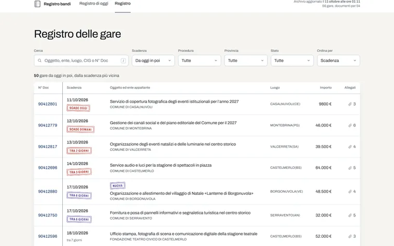Click the Scadenza column header
This screenshot has height=246, width=394.
pyautogui.click(x=74, y=88)
